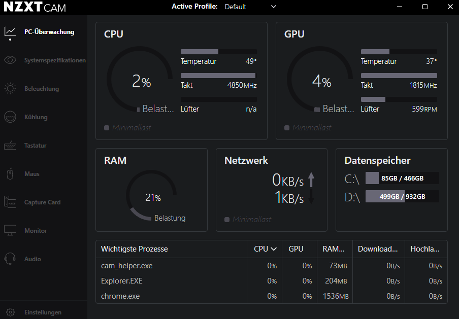The height and width of the screenshot is (319, 459).
Task: Select the cam_helper.exe process row
Action: (x=271, y=265)
